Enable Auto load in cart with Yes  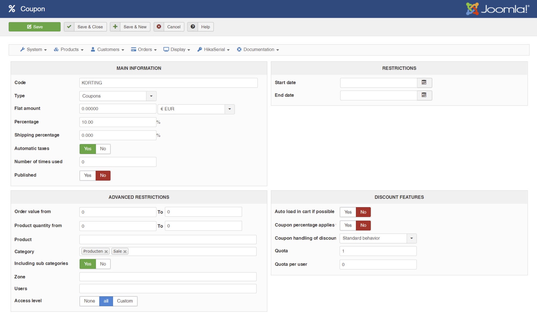point(348,212)
